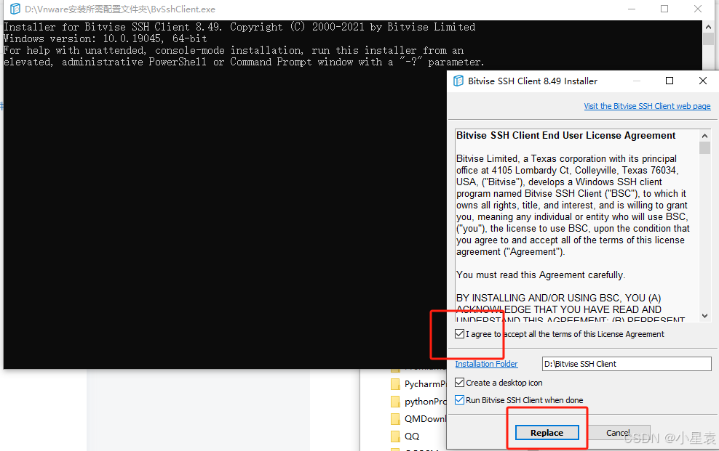Open the PycharmP folder icon in the file list
719x451 pixels.
tap(395, 383)
